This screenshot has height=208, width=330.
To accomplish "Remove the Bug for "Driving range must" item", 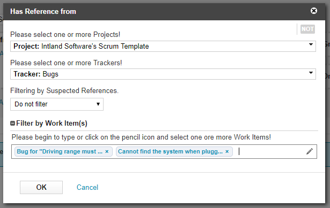I will click(x=107, y=152).
